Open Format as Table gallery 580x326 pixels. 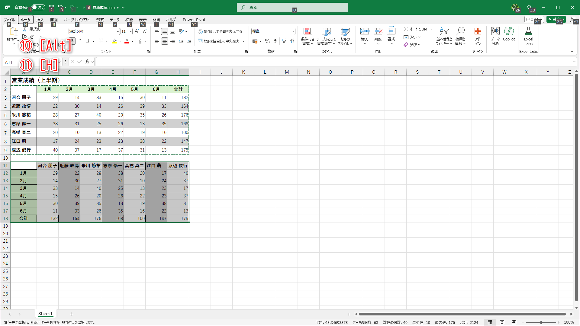[326, 36]
